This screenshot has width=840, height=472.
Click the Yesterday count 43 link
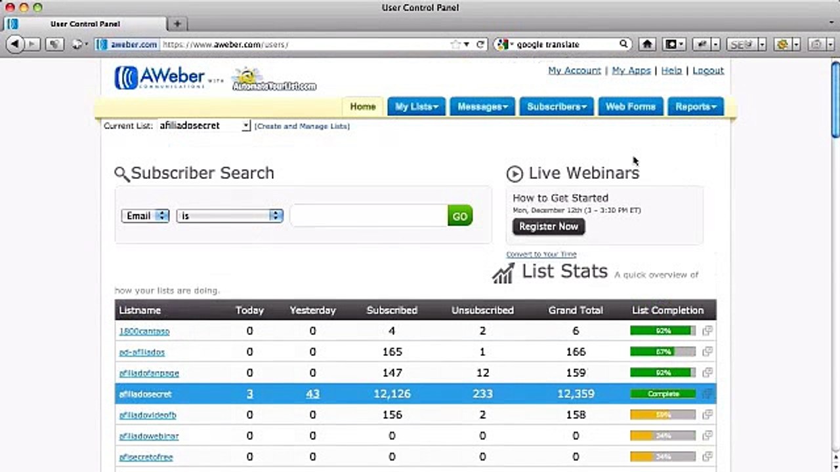[x=312, y=394]
